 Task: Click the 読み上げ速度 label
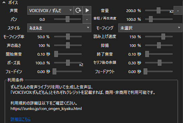click(105, 37)
